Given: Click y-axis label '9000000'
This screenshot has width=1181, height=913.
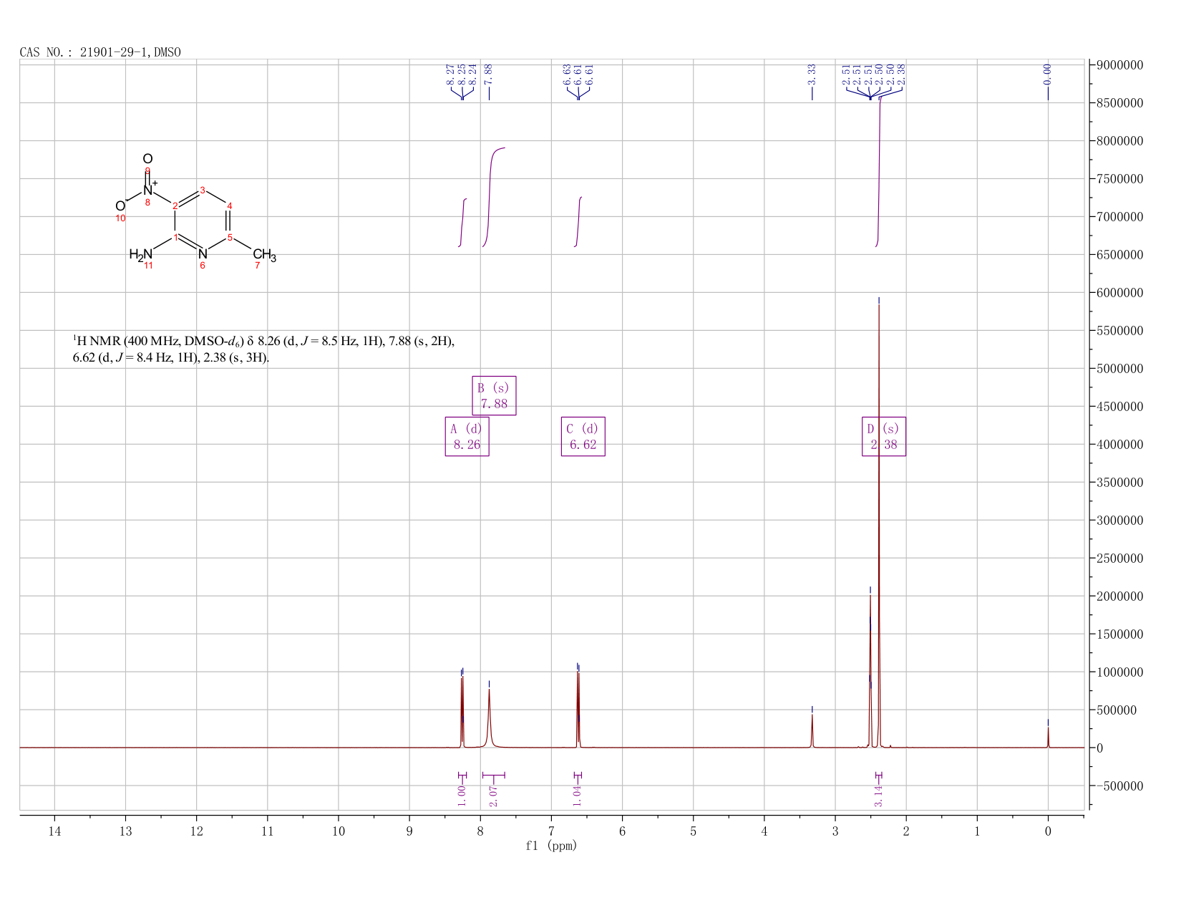Looking at the screenshot, I should 1119,65.
